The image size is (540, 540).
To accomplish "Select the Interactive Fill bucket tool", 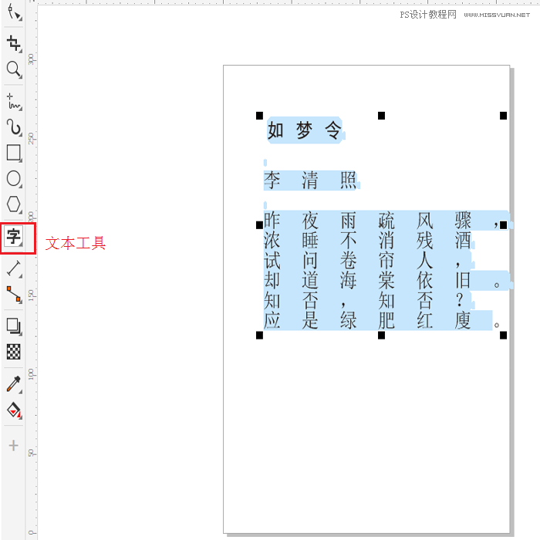I will pos(13,410).
